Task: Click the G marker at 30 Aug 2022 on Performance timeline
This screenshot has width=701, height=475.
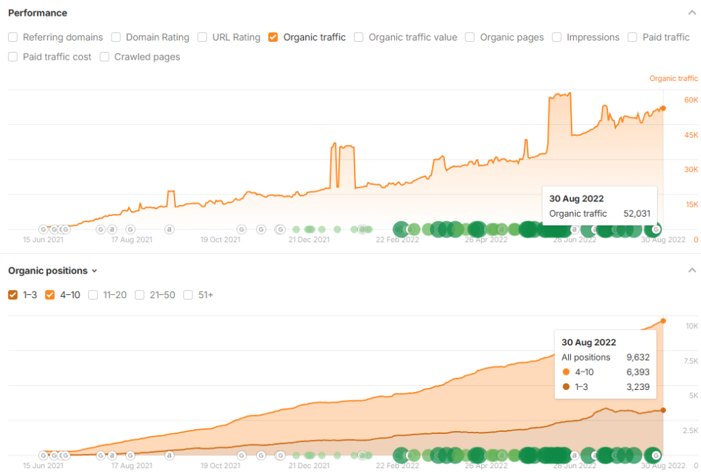Action: pos(656,229)
